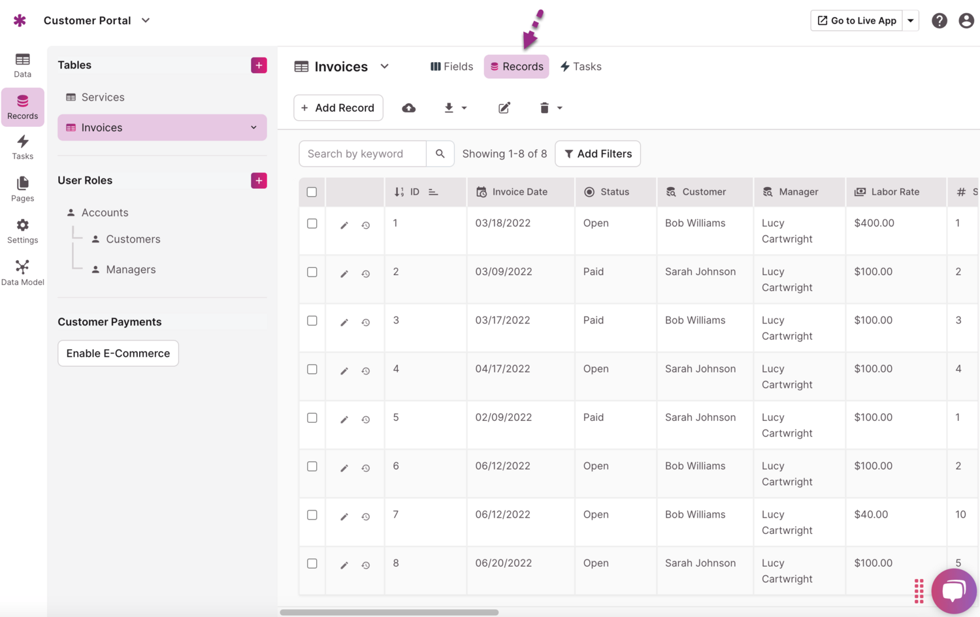Expand the Invoices table title dropdown
Image resolution: width=980 pixels, height=617 pixels.
(x=385, y=67)
